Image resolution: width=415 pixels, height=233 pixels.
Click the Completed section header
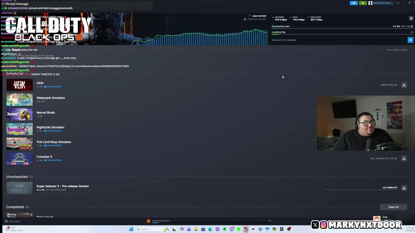coord(18,207)
